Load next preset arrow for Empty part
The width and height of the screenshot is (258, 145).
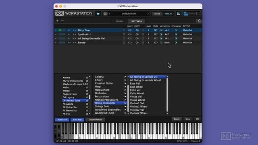(x=75, y=43)
